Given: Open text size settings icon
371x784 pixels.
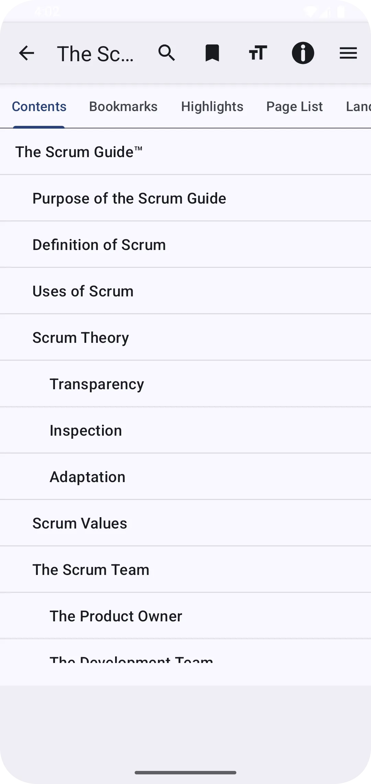Looking at the screenshot, I should coord(258,53).
